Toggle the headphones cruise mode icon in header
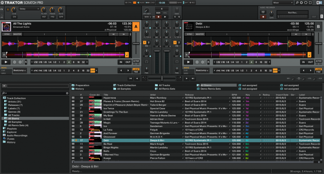Viewport: 324px width, 174px height. pyautogui.click(x=306, y=3)
